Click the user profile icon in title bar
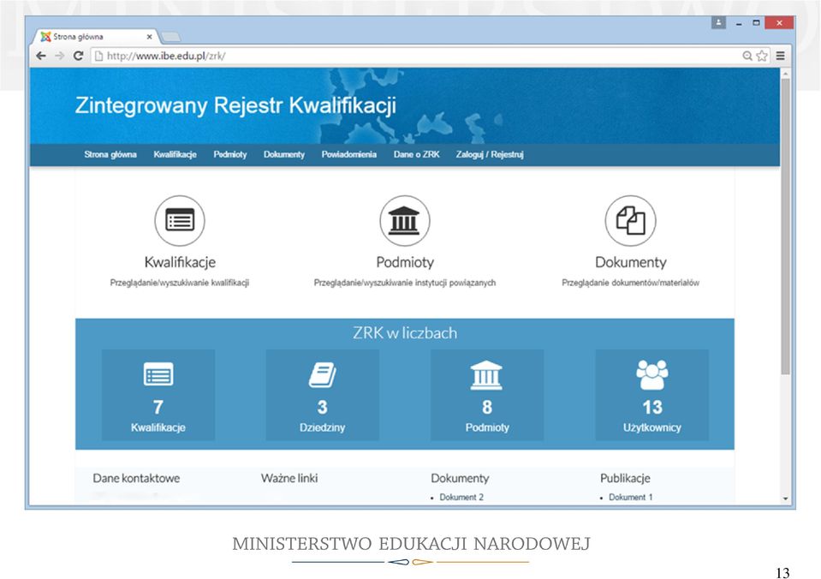This screenshot has width=821, height=579. coord(718,22)
